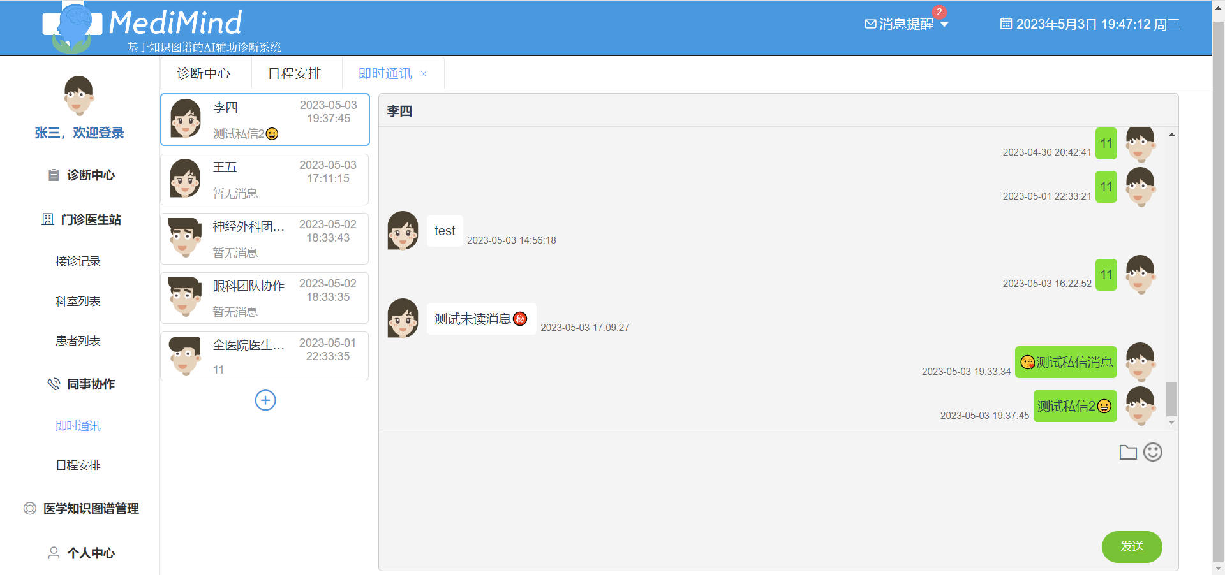This screenshot has width=1225, height=575.
Task: Select the 王五 conversation in chat list
Action: [x=265, y=179]
